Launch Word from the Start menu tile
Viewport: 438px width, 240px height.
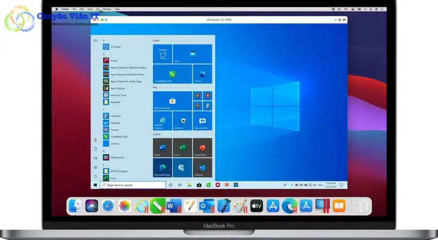162,148
